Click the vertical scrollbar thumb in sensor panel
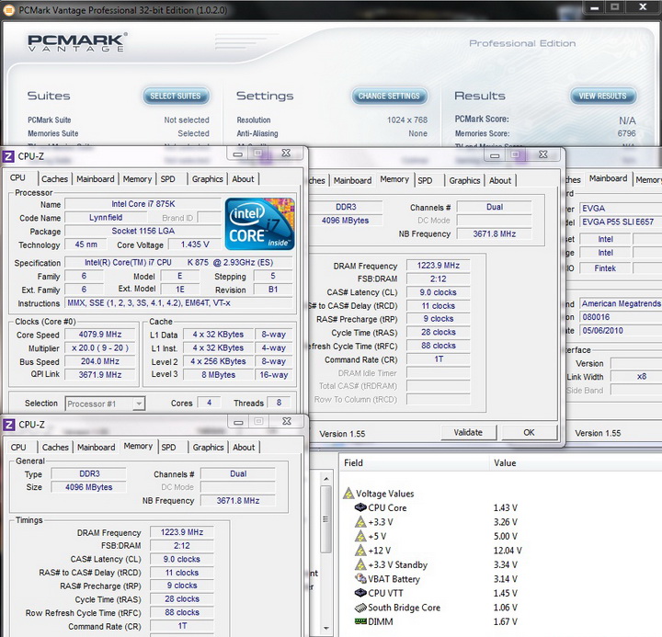This screenshot has width=662, height=637. tap(325, 519)
